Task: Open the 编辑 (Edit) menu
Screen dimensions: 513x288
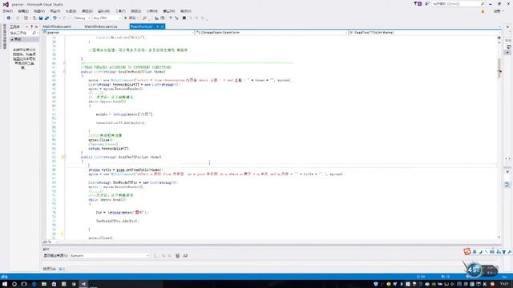Action: point(23,11)
